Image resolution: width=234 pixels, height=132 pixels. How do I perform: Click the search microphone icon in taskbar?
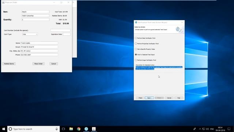coord(57,129)
